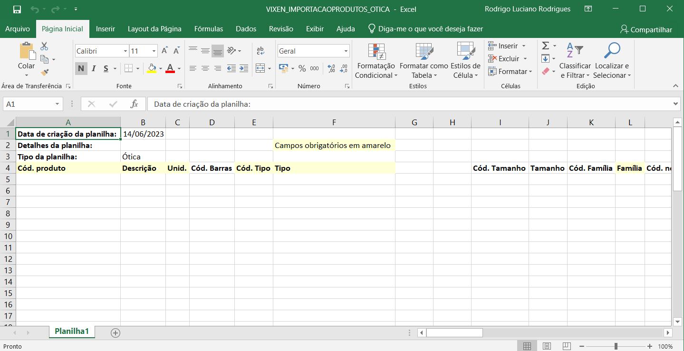This screenshot has height=351, width=684.
Task: Add a new sheet with plus button
Action: click(x=115, y=333)
